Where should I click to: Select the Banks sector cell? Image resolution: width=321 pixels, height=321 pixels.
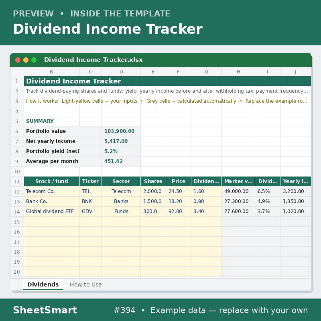121,201
